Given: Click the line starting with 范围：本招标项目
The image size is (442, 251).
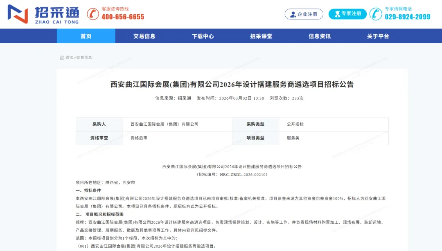Looking at the screenshot, I should click(x=126, y=238).
